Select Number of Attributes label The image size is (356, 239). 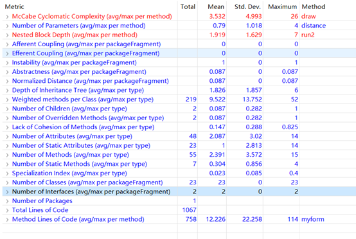(72, 136)
